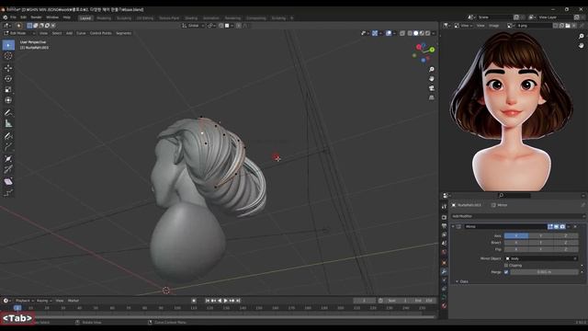Collapse the Mirror modifier panel arrow

point(453,227)
